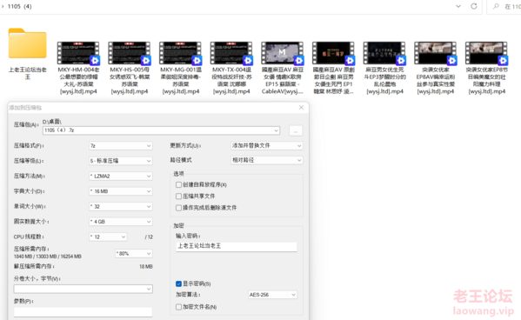Click the password input field
This screenshot has height=320, width=521.
tap(237, 246)
